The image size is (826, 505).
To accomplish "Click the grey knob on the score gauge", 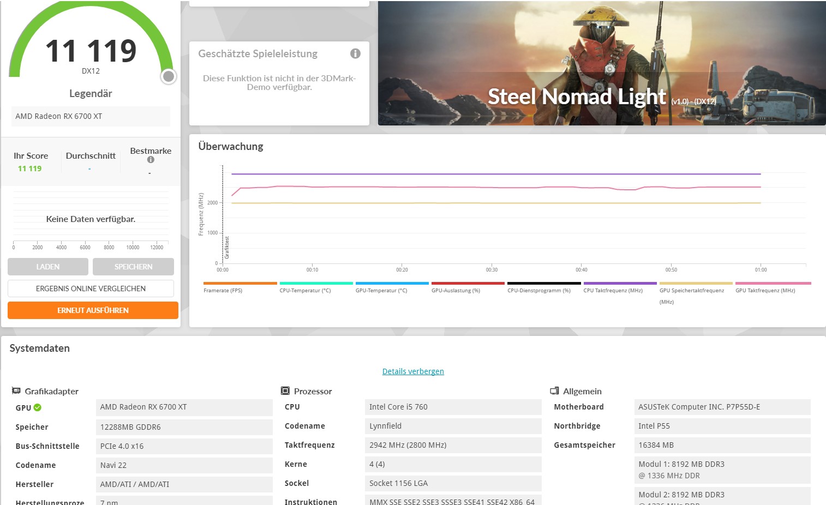I will click(169, 76).
